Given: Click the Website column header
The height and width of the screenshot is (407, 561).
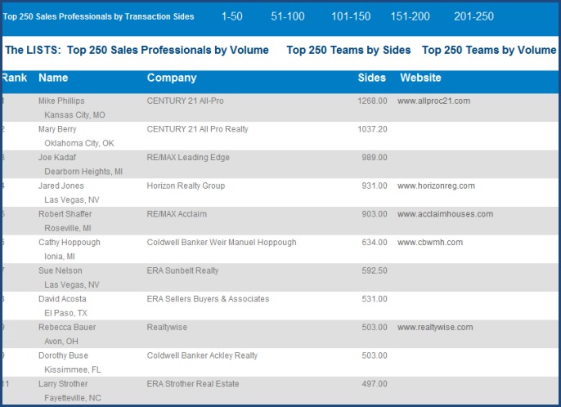Looking at the screenshot, I should tap(420, 78).
